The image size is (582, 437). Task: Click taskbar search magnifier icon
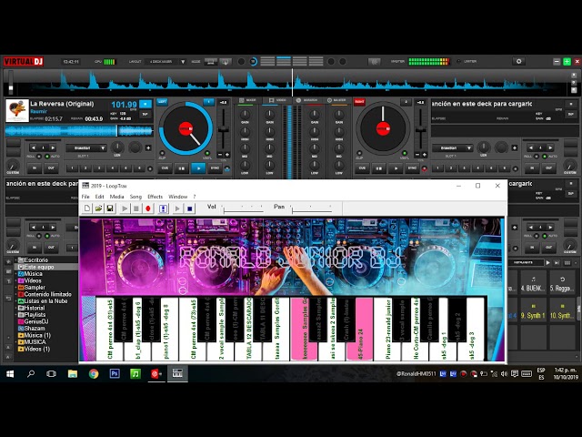[x=31, y=373]
